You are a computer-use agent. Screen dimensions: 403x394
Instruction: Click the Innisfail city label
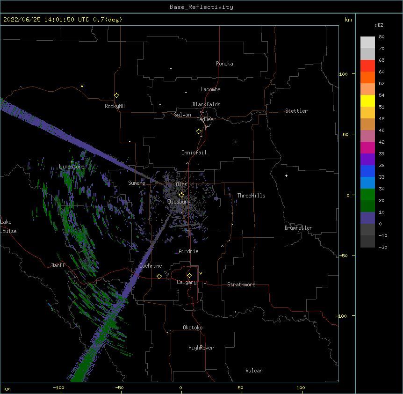pyautogui.click(x=194, y=153)
